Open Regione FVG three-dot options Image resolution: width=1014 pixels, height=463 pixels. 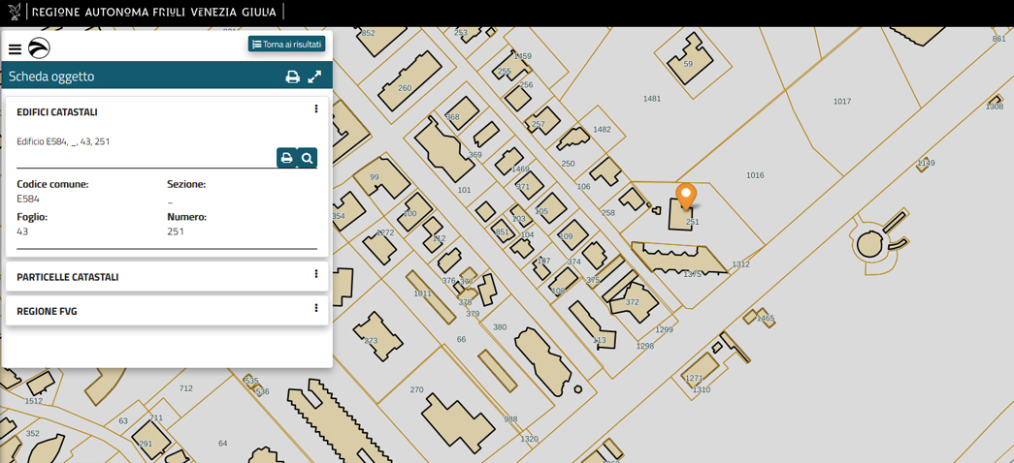315,309
